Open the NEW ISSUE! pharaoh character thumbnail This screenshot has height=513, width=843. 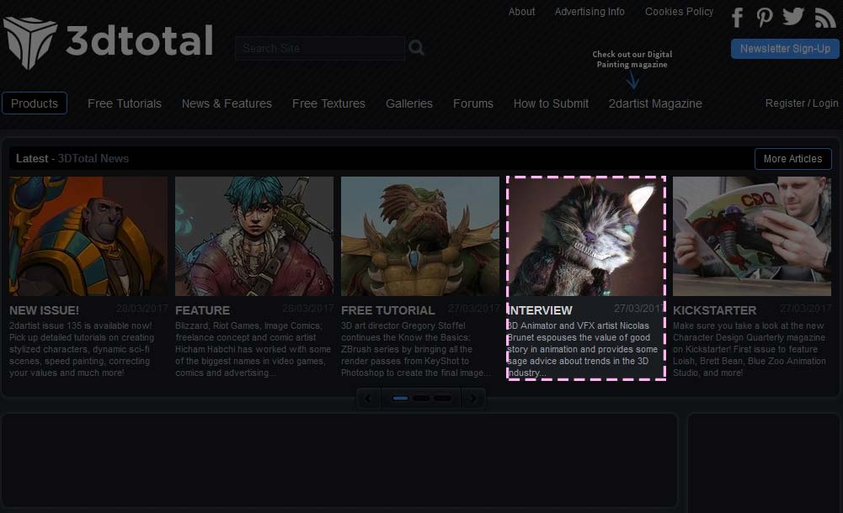pyautogui.click(x=88, y=236)
